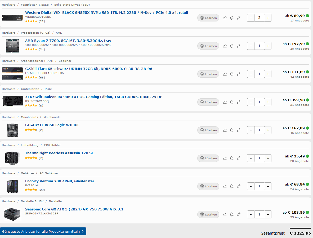This screenshot has width=313, height=238.
Task: Decrease quantity of WD_BLACK SN850X SSD
Action: pyautogui.click(x=251, y=18)
